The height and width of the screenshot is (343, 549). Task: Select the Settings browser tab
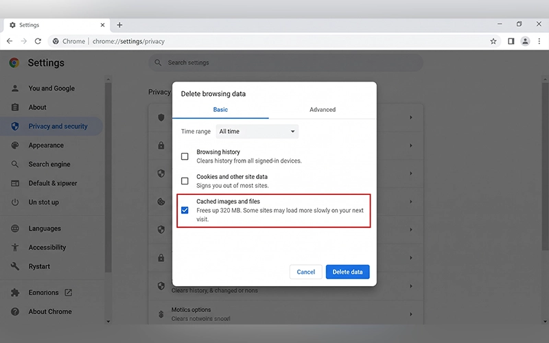[x=57, y=25]
